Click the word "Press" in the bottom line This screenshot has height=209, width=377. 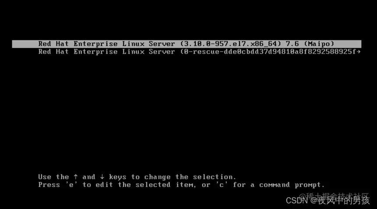(49, 185)
